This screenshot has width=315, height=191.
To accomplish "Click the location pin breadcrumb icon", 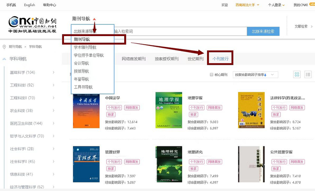I will [4, 47].
